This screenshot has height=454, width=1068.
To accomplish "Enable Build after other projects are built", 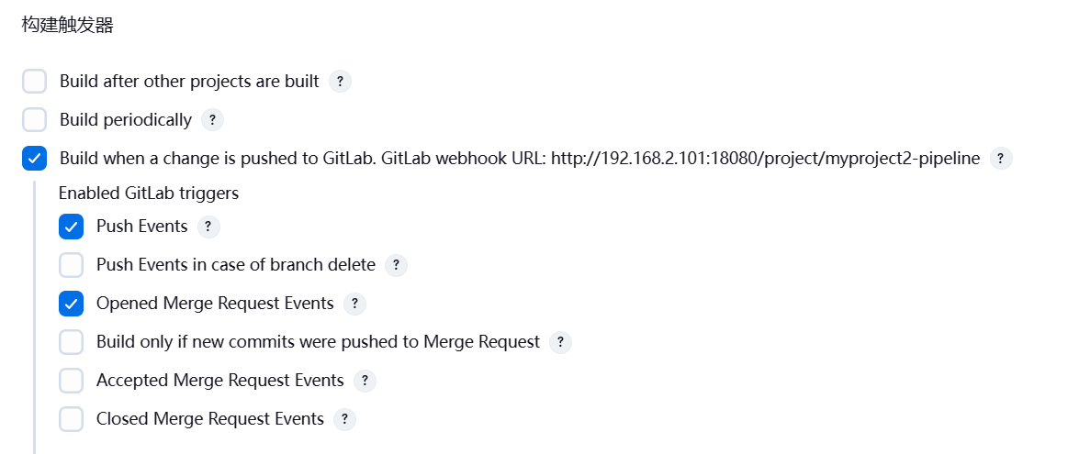I will click(x=35, y=82).
